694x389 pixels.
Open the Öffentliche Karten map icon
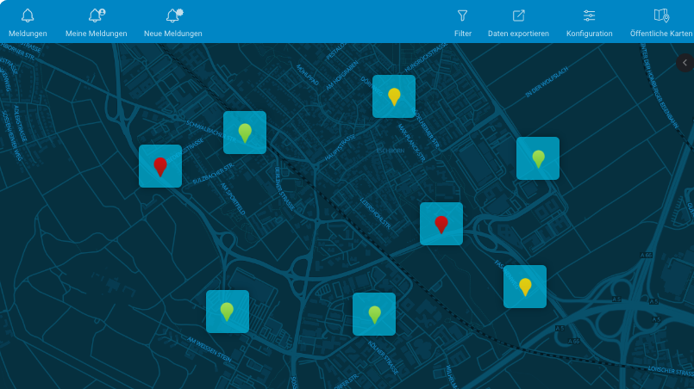pyautogui.click(x=661, y=15)
